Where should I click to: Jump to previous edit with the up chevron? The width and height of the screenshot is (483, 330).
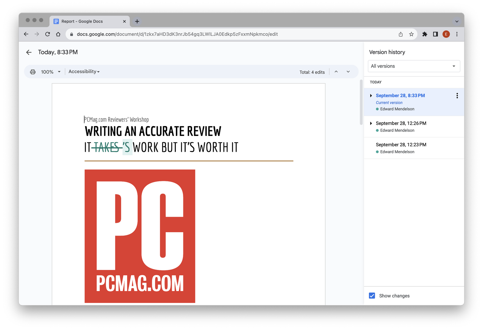point(336,72)
